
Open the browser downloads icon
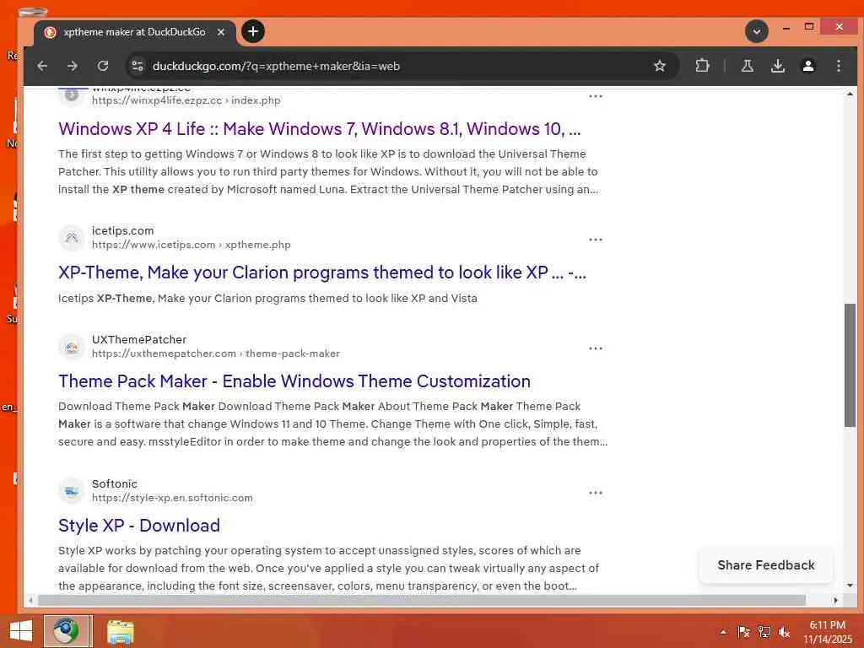[x=777, y=66]
